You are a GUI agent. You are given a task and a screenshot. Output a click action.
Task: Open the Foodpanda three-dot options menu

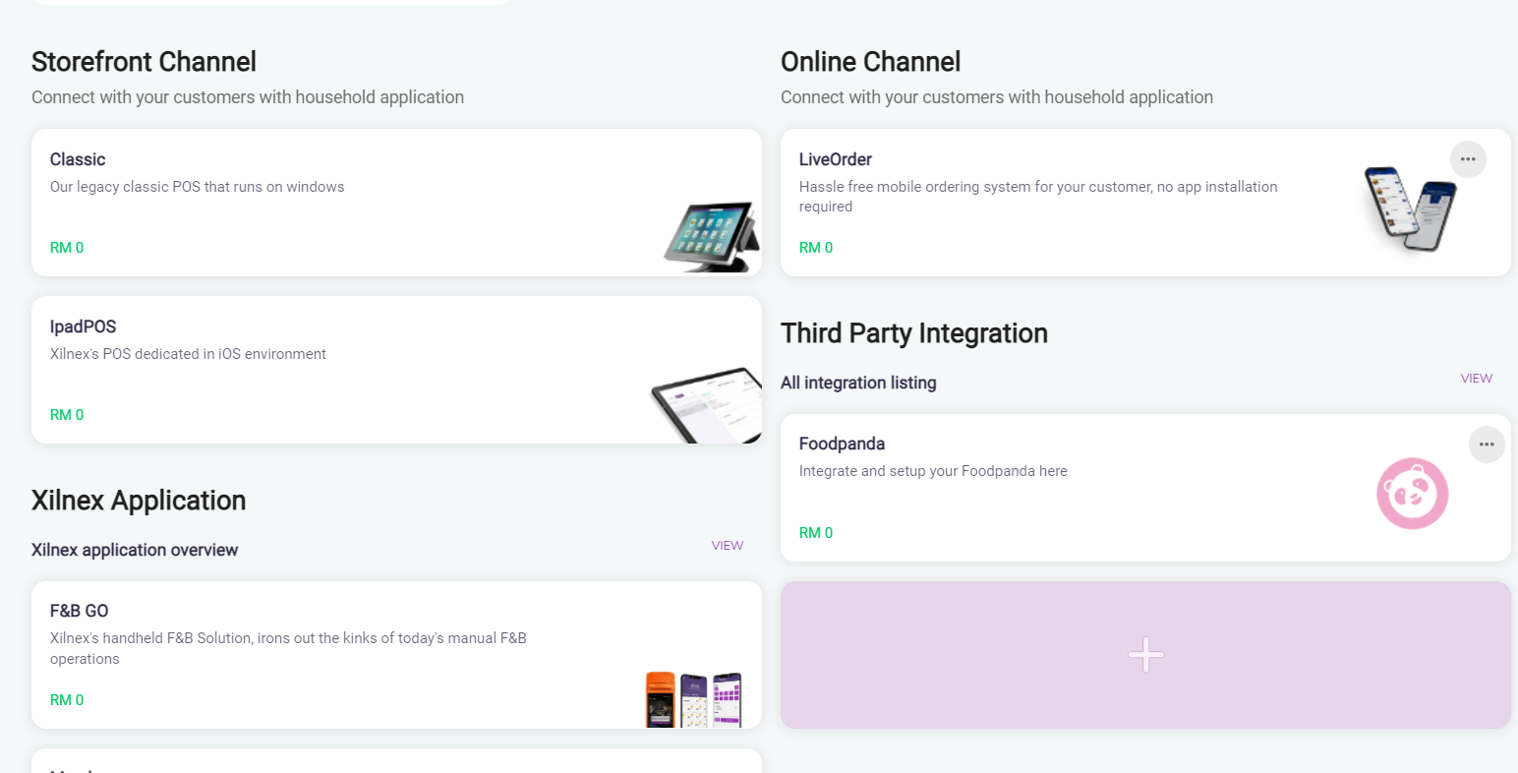click(1487, 445)
